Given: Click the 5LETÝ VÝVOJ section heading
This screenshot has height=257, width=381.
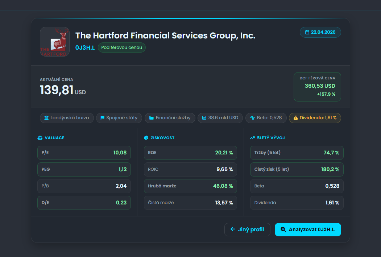Looking at the screenshot, I should (x=271, y=138).
